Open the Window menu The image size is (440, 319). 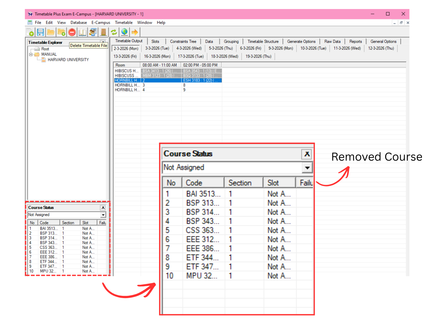tap(145, 23)
